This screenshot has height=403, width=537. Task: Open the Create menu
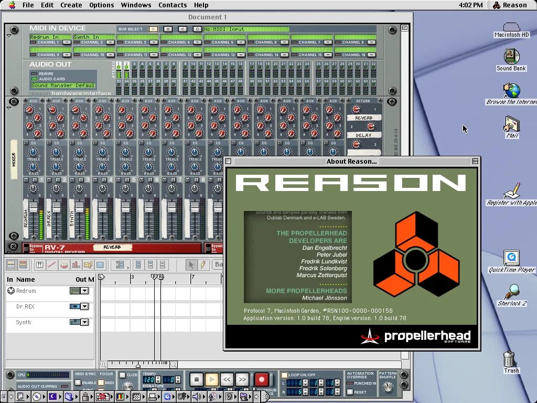71,5
